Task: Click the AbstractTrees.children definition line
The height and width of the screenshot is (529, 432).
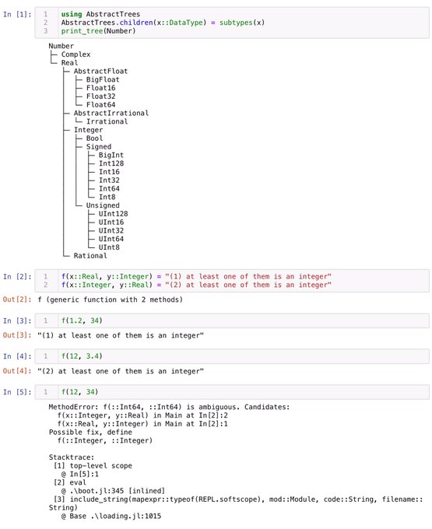Action: coord(163,23)
